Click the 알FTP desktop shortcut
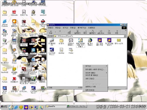Image resolution: width=147 pixels, height=110 pixels. pyautogui.click(x=34, y=13)
